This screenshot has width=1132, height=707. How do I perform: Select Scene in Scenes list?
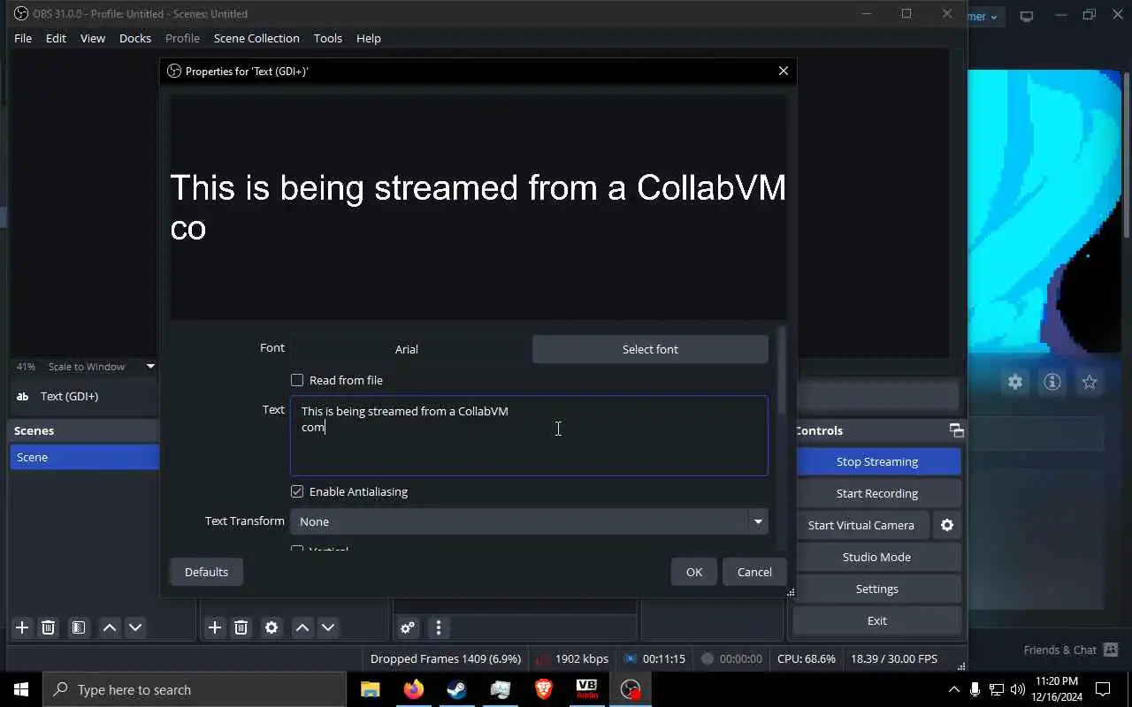[84, 457]
